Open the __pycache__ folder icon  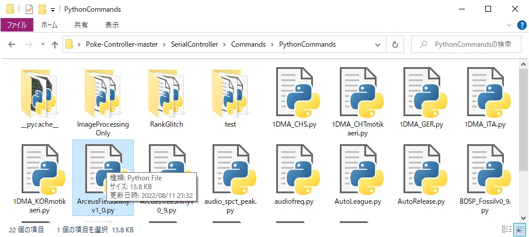[x=39, y=93]
